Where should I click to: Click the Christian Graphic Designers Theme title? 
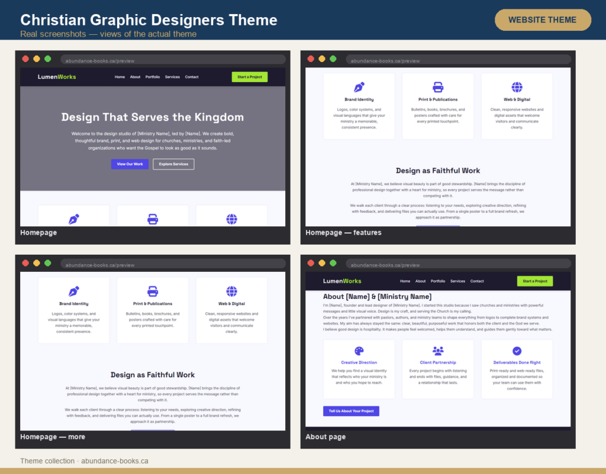[149, 20]
